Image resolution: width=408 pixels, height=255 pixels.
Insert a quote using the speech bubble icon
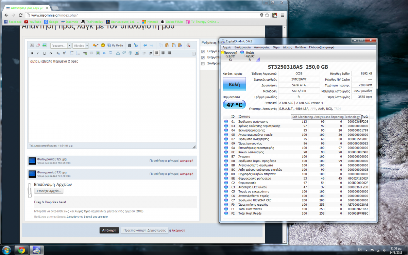coord(111,53)
